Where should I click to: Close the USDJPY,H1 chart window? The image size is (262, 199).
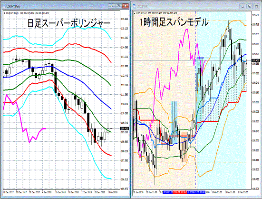(x=256, y=6)
